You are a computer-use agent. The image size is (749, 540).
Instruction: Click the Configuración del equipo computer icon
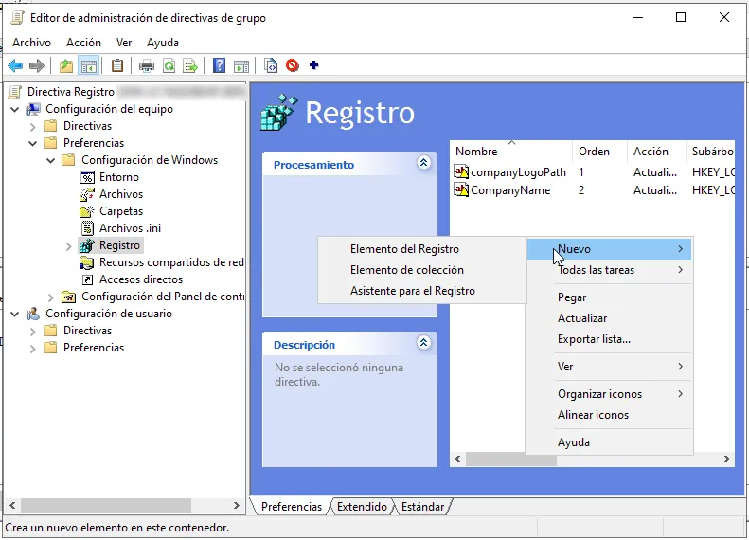pos(33,109)
